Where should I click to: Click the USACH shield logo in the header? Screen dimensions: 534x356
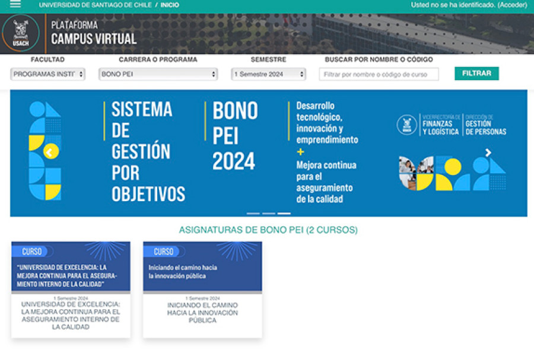pyautogui.click(x=22, y=36)
